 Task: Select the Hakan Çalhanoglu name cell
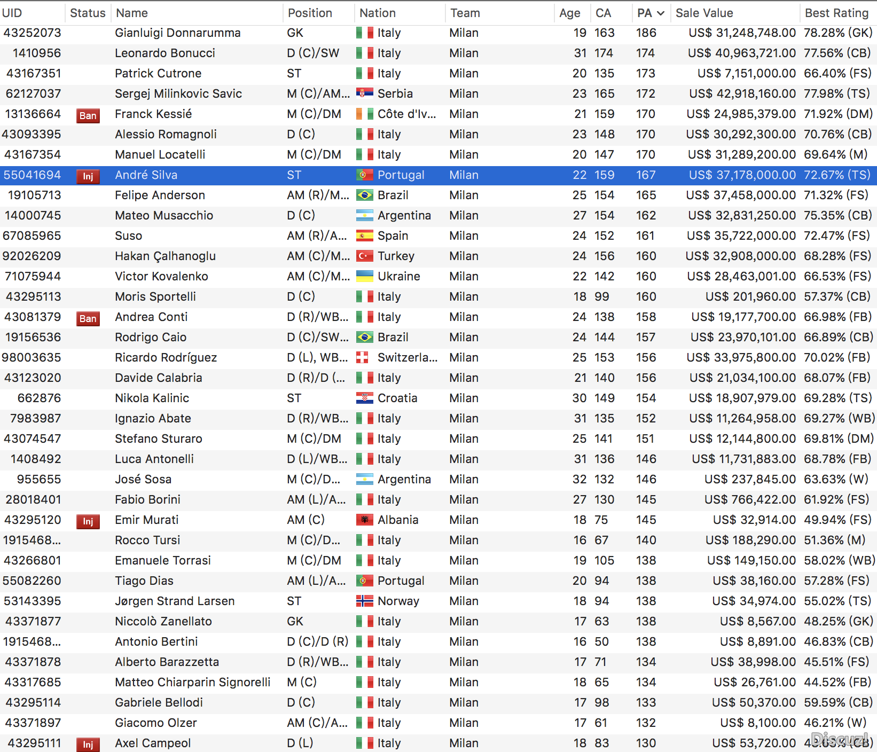coord(166,256)
